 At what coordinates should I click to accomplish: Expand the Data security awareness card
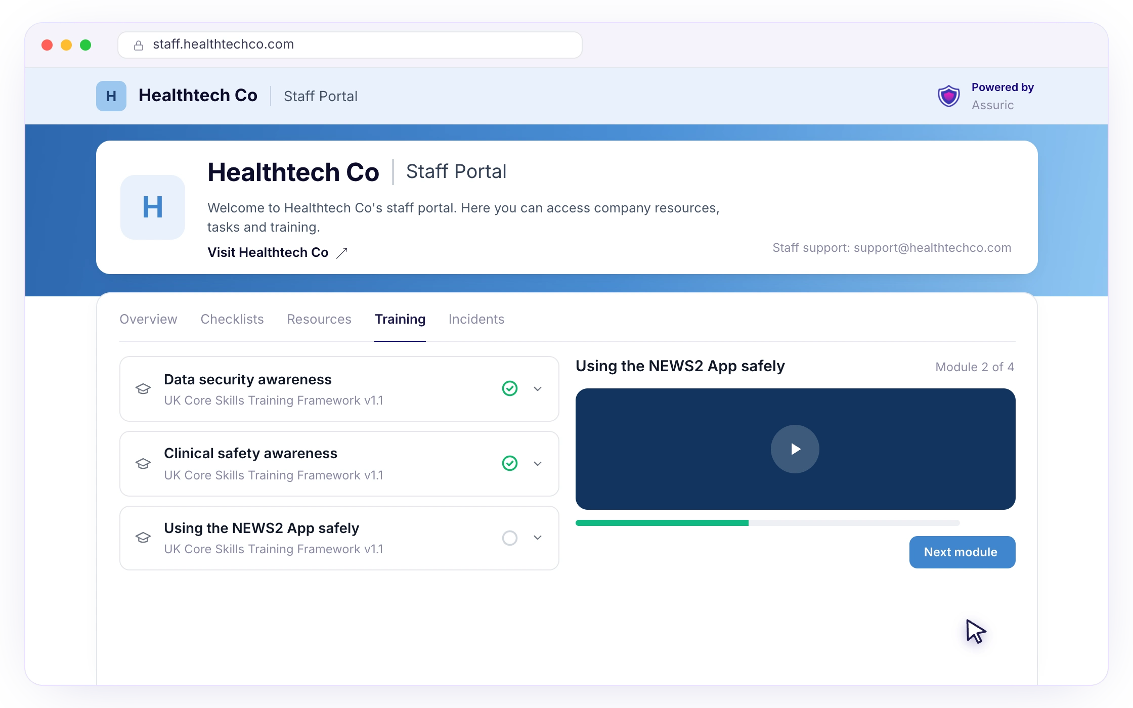pos(538,389)
